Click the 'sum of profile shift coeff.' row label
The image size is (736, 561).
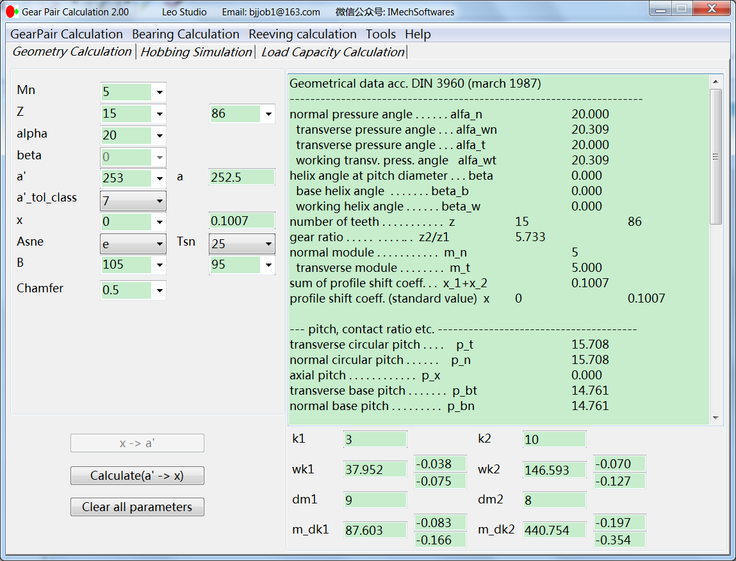388,283
